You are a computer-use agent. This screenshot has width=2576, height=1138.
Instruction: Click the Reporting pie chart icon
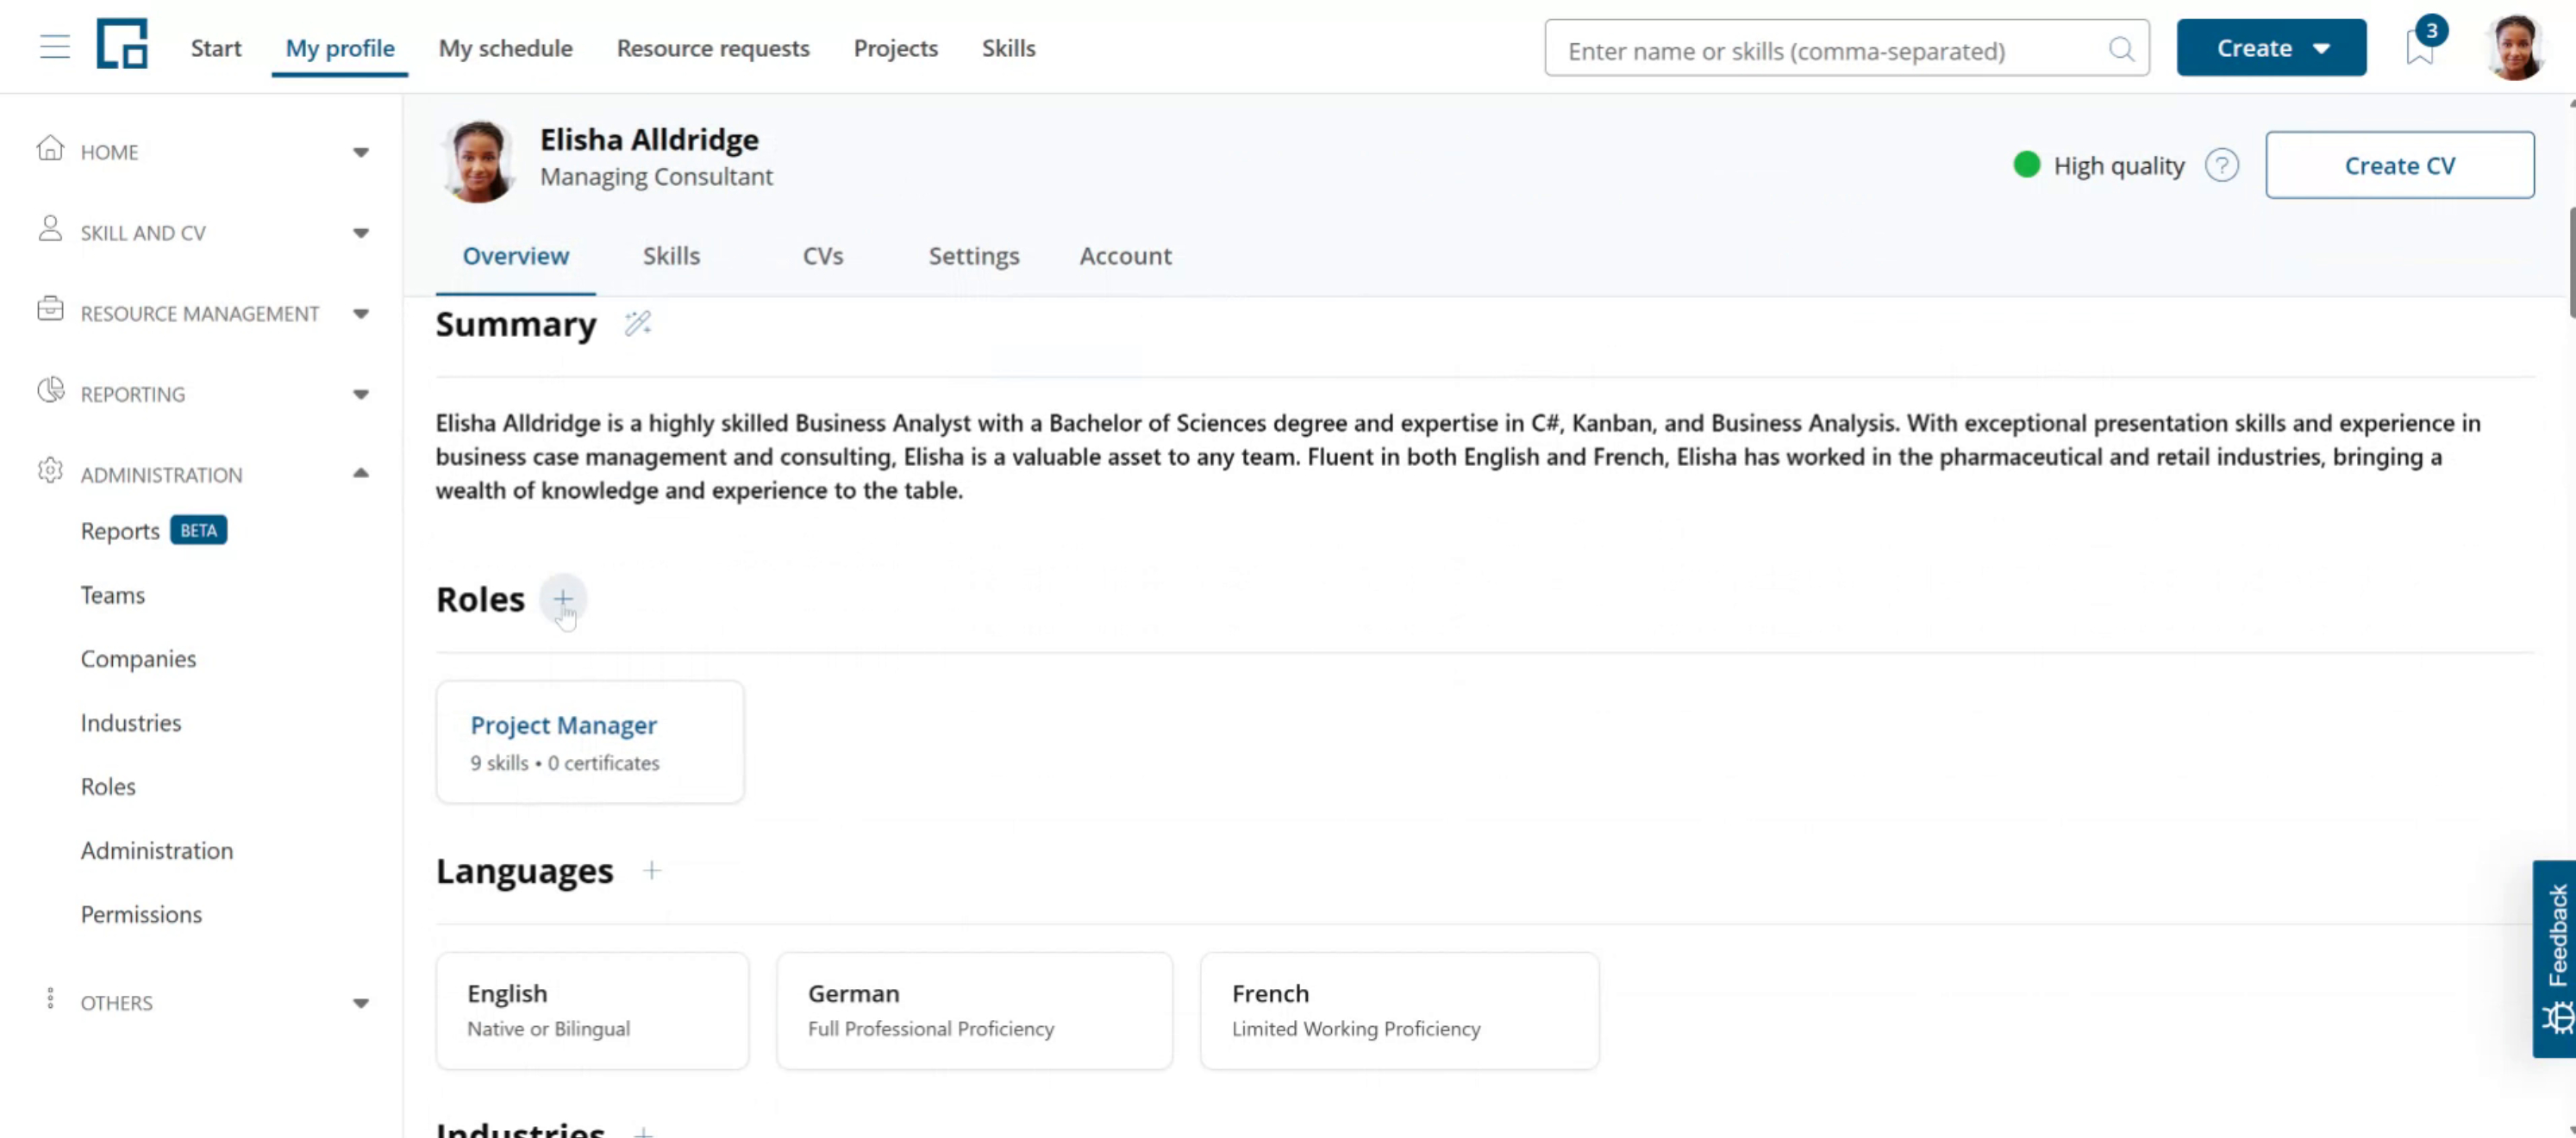point(50,390)
